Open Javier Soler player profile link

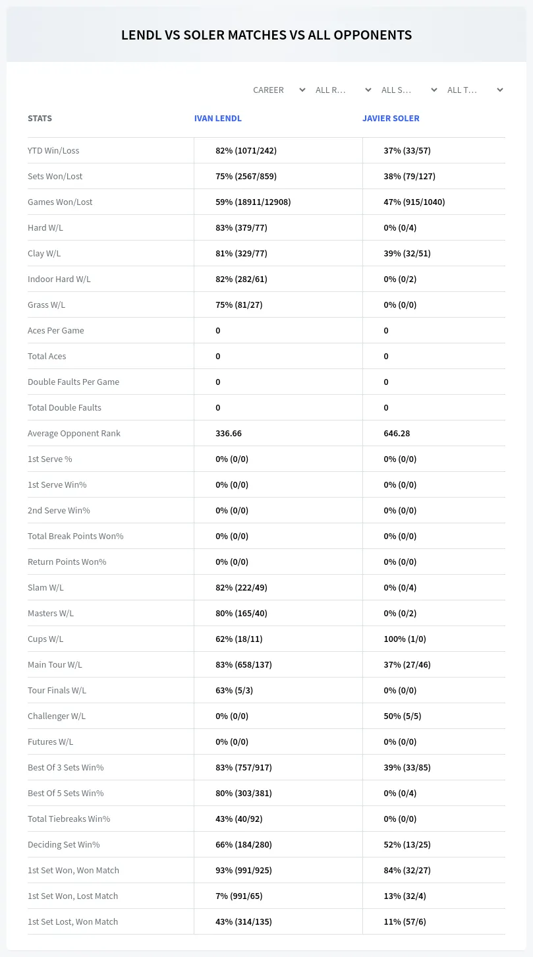(x=391, y=119)
